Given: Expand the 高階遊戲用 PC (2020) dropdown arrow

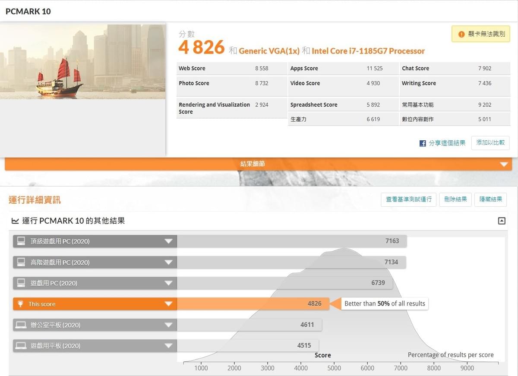Looking at the screenshot, I should coord(168,262).
